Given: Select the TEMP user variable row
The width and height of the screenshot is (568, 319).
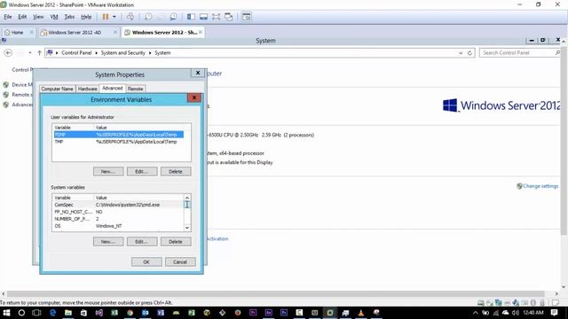Looking at the screenshot, I should point(118,135).
